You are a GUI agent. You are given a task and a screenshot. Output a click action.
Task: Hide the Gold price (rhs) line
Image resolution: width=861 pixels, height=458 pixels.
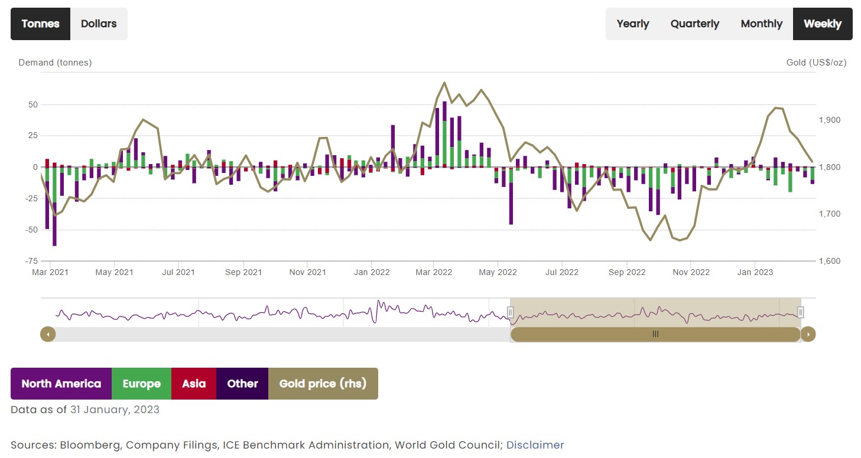[323, 384]
